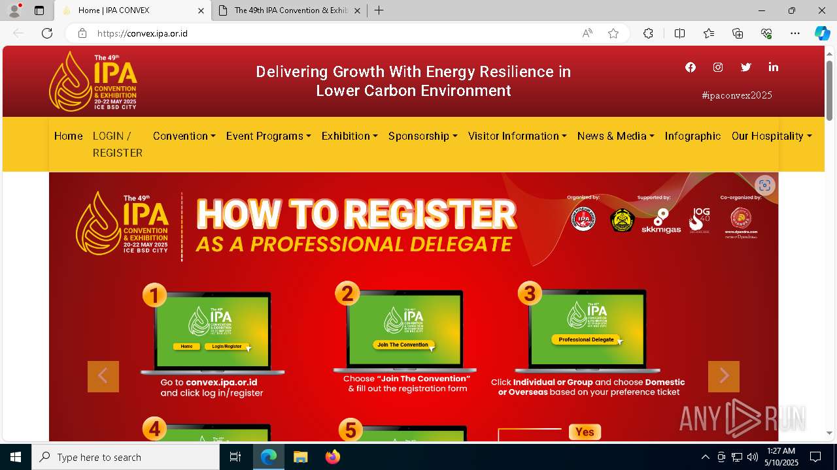Expand the Sponsorship dropdown menu

[423, 136]
